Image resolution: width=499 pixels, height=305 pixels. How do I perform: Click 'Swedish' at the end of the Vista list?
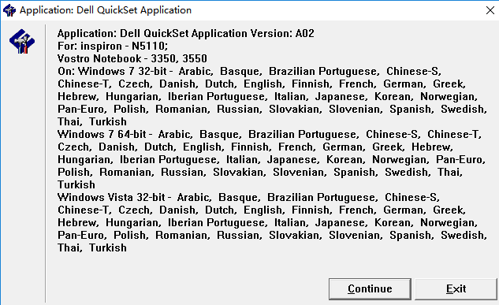tap(464, 236)
